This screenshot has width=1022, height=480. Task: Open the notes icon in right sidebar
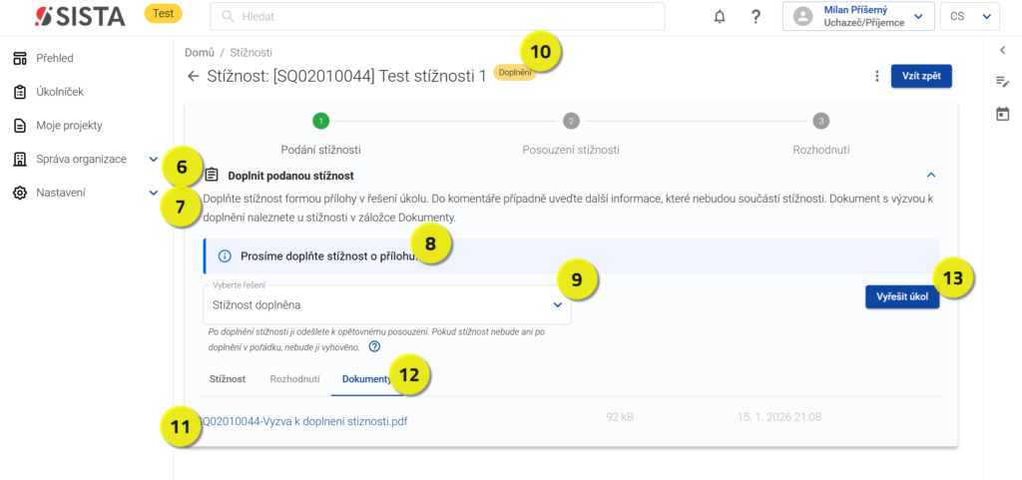coord(1003,82)
